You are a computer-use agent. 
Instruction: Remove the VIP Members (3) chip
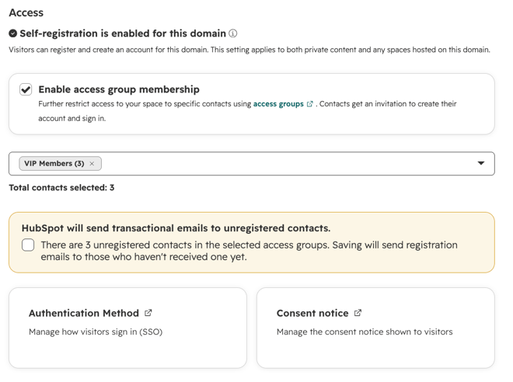(x=92, y=164)
